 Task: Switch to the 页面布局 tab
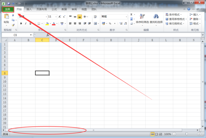42,9
